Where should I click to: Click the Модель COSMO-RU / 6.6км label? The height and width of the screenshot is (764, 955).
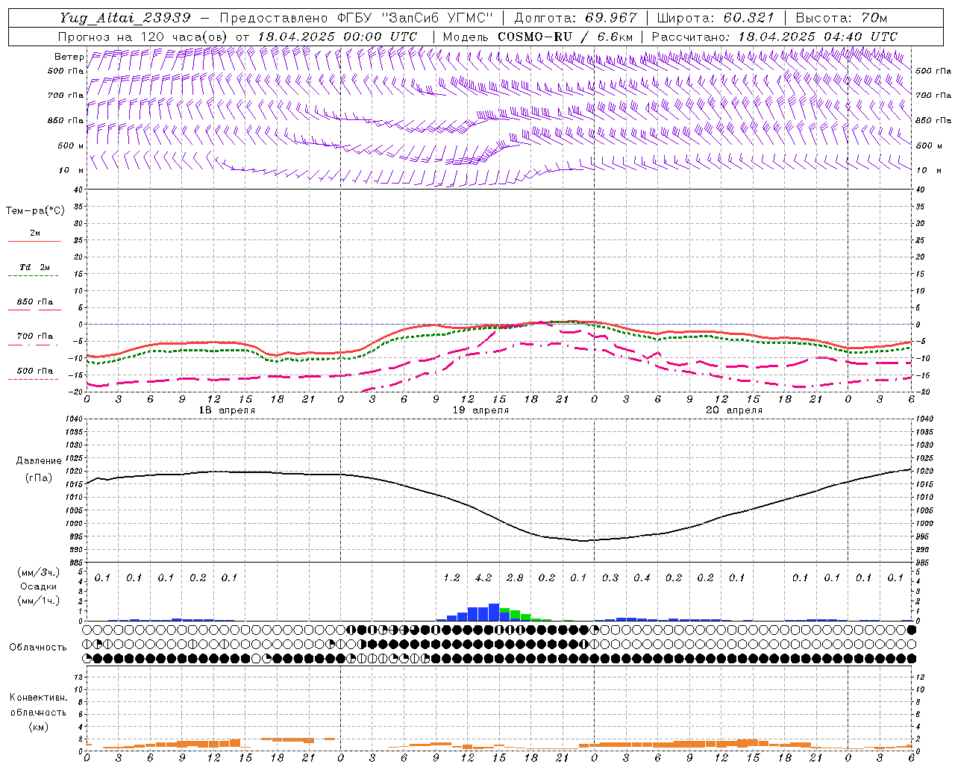coord(538,37)
